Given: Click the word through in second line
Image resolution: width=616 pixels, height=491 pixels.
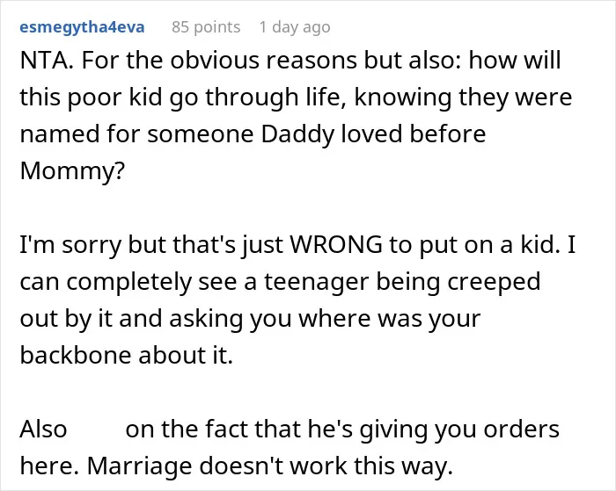Looking at the screenshot, I should tap(252, 97).
